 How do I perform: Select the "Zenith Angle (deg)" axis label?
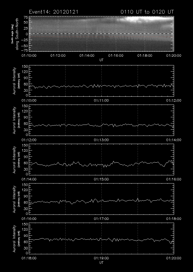[12, 34]
